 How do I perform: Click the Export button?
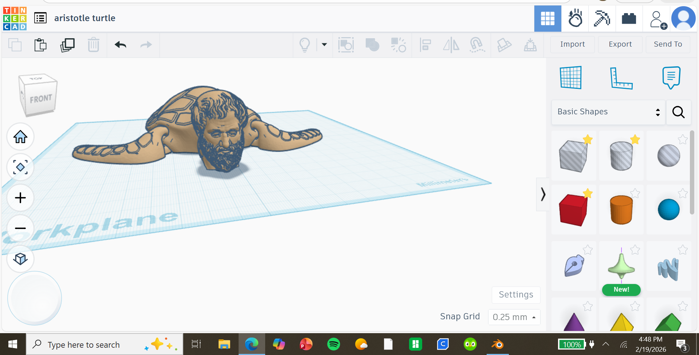pyautogui.click(x=620, y=44)
